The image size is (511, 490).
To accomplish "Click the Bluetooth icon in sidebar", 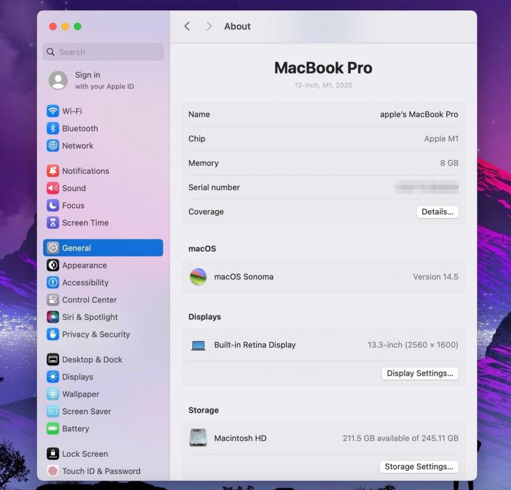I will [x=53, y=128].
